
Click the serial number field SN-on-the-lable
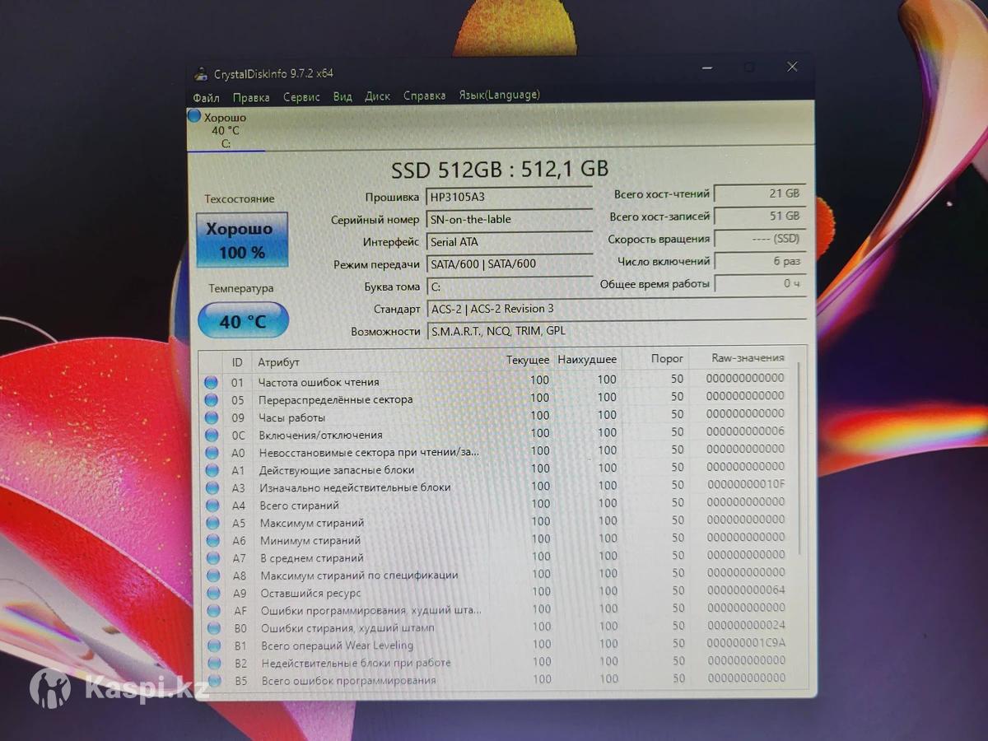(x=508, y=220)
